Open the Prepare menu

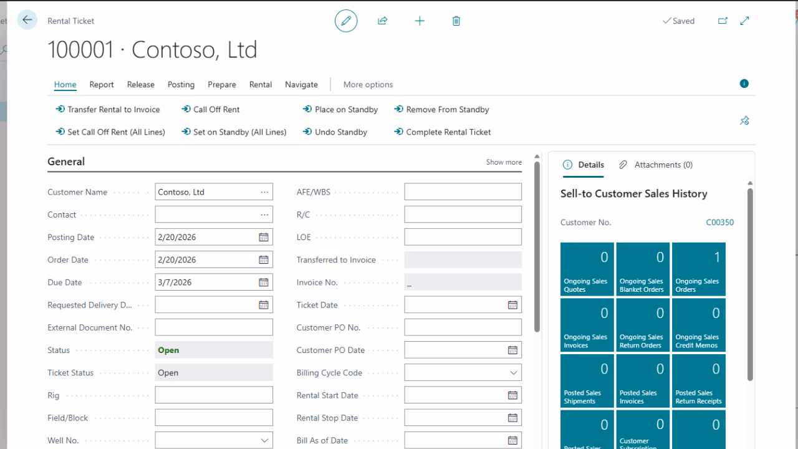tap(222, 85)
